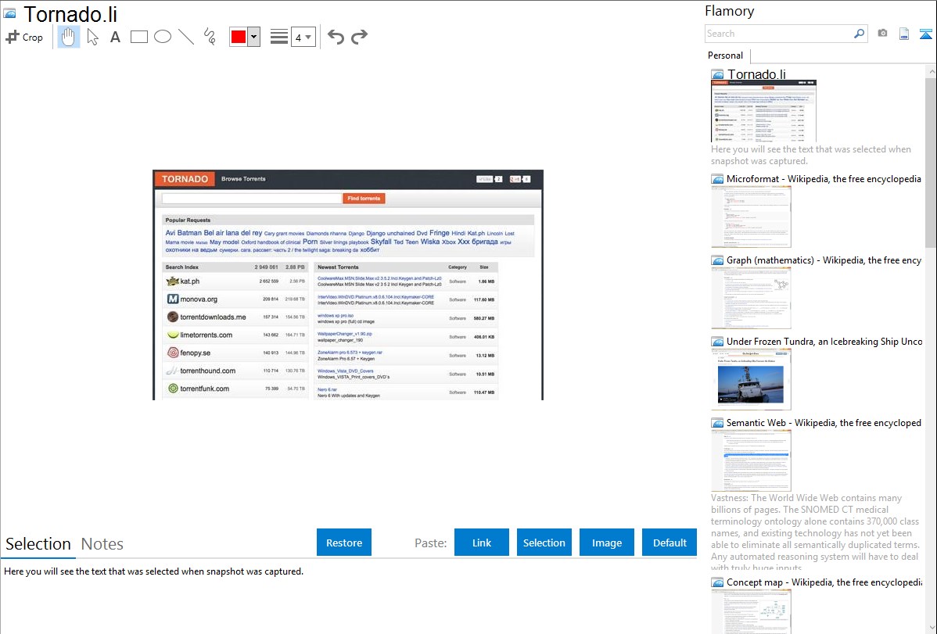Image resolution: width=937 pixels, height=634 pixels.
Task: Select the arrow pointer tool
Action: [92, 37]
